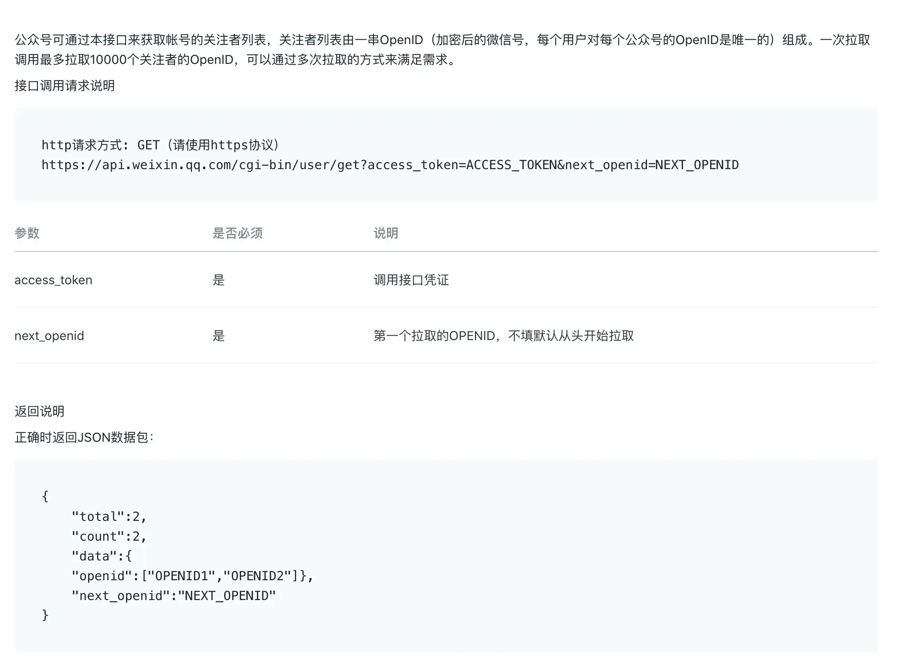This screenshot has height=672, width=917.
Task: Click the '接口调用请求说明' heading
Action: point(64,85)
